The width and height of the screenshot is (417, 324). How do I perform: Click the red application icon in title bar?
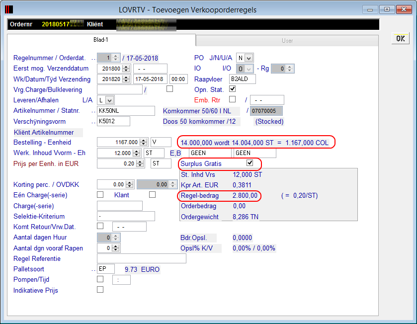click(9, 9)
